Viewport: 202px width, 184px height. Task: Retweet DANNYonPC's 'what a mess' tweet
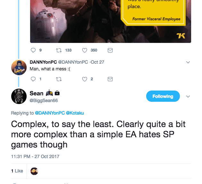[x=58, y=79]
